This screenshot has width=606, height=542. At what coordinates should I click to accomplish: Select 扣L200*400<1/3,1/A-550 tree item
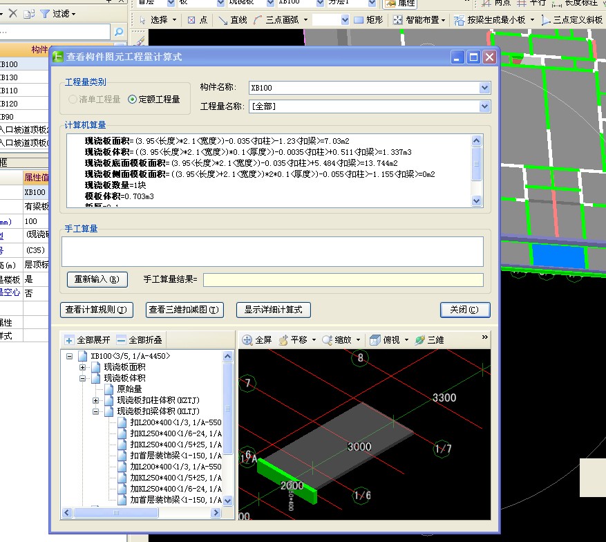176,422
